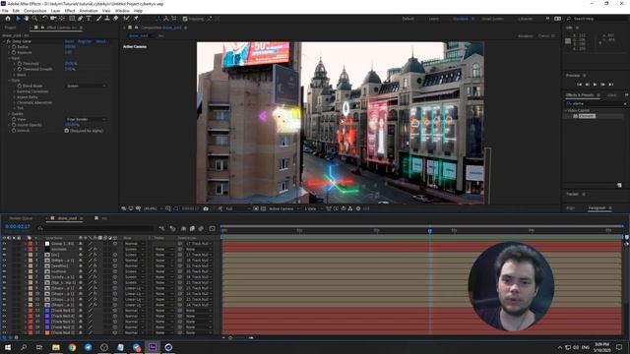This screenshot has width=630, height=354.
Task: Open the View Final Render dropdown
Action: [x=86, y=120]
